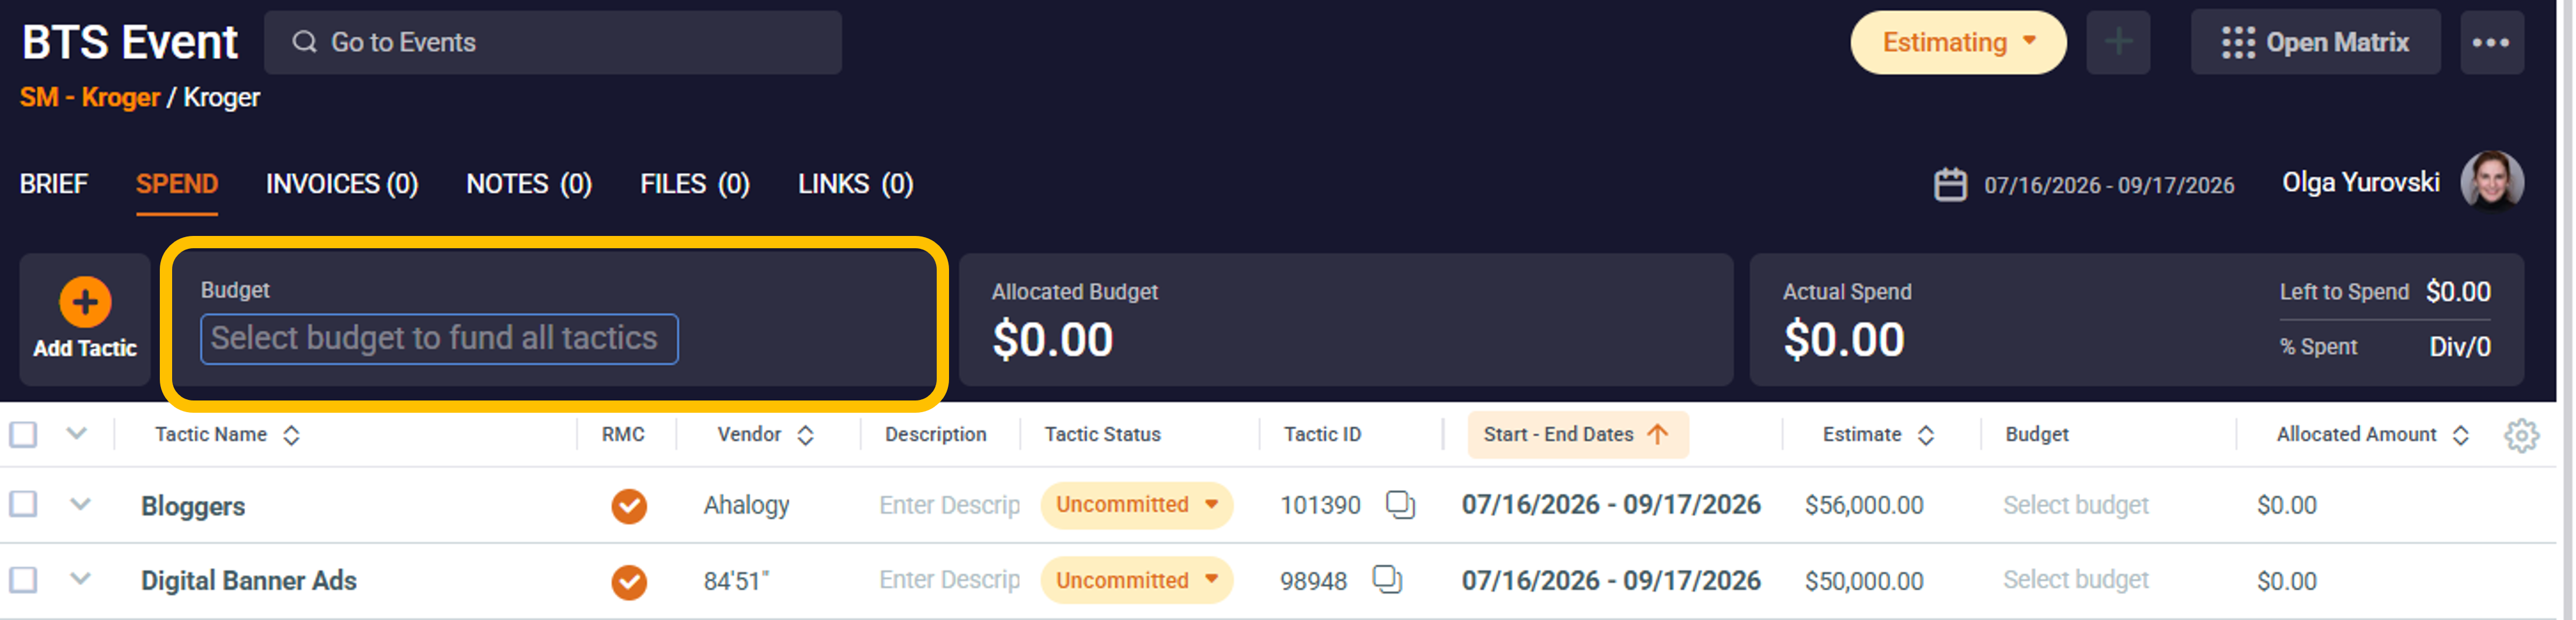The height and width of the screenshot is (620, 2576).
Task: Open the Estimating status dropdown
Action: [1957, 42]
